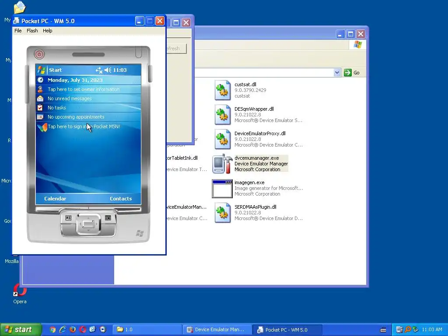Click the system tray clock 11:03 AM

click(x=432, y=329)
